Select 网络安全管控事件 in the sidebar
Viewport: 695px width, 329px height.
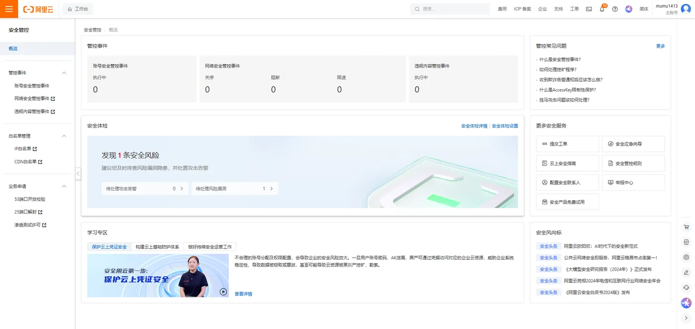[31, 98]
